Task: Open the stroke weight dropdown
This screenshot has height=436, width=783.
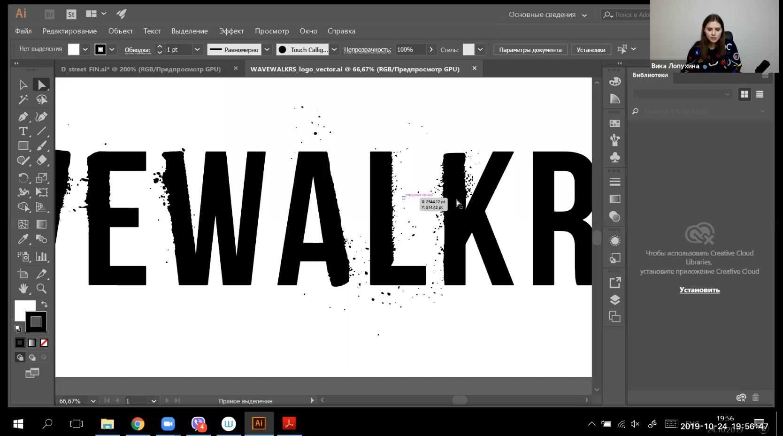Action: [197, 49]
